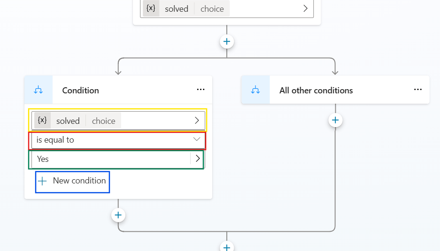Click the branch icon on All other conditions
Image resolution: width=440 pixels, height=251 pixels.
pos(255,90)
